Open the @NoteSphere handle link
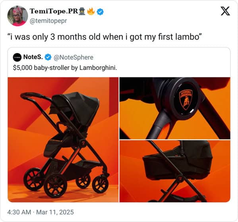 point(74,57)
